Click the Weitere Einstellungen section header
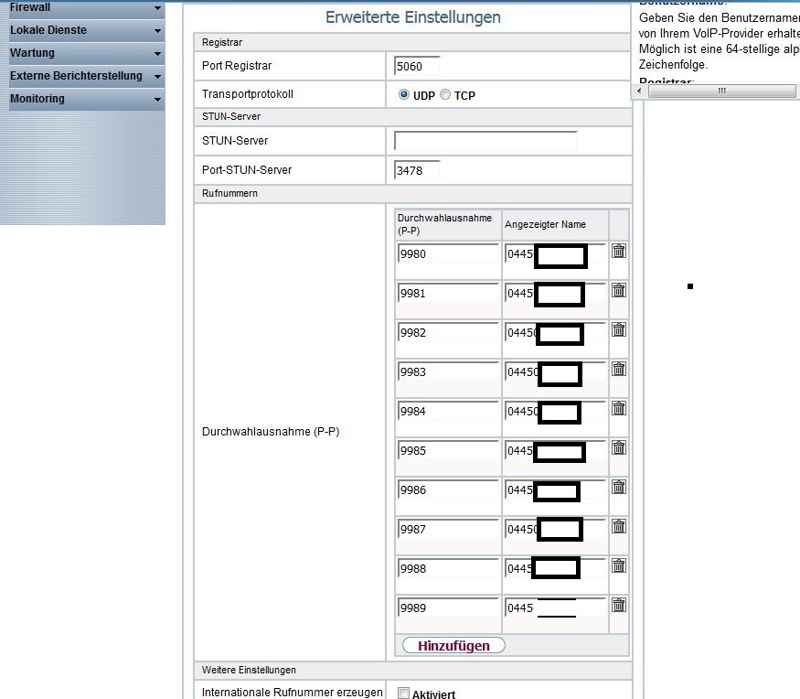 click(249, 670)
